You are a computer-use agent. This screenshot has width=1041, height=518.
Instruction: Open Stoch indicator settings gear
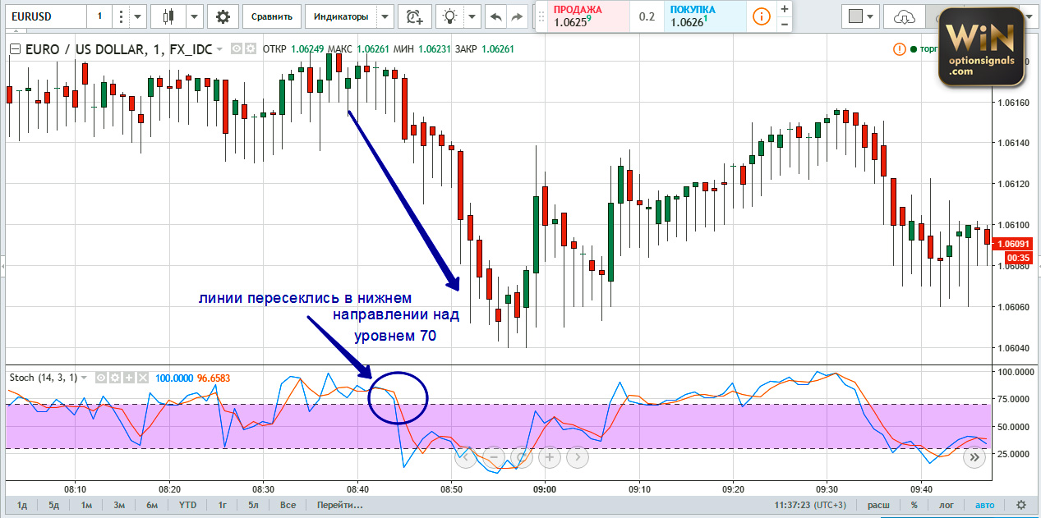116,378
